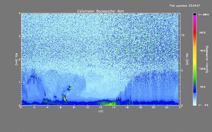212x132 pixels.
Task: Click the 'Backscatter Intensity' colorbar label
Action: pos(207,59)
